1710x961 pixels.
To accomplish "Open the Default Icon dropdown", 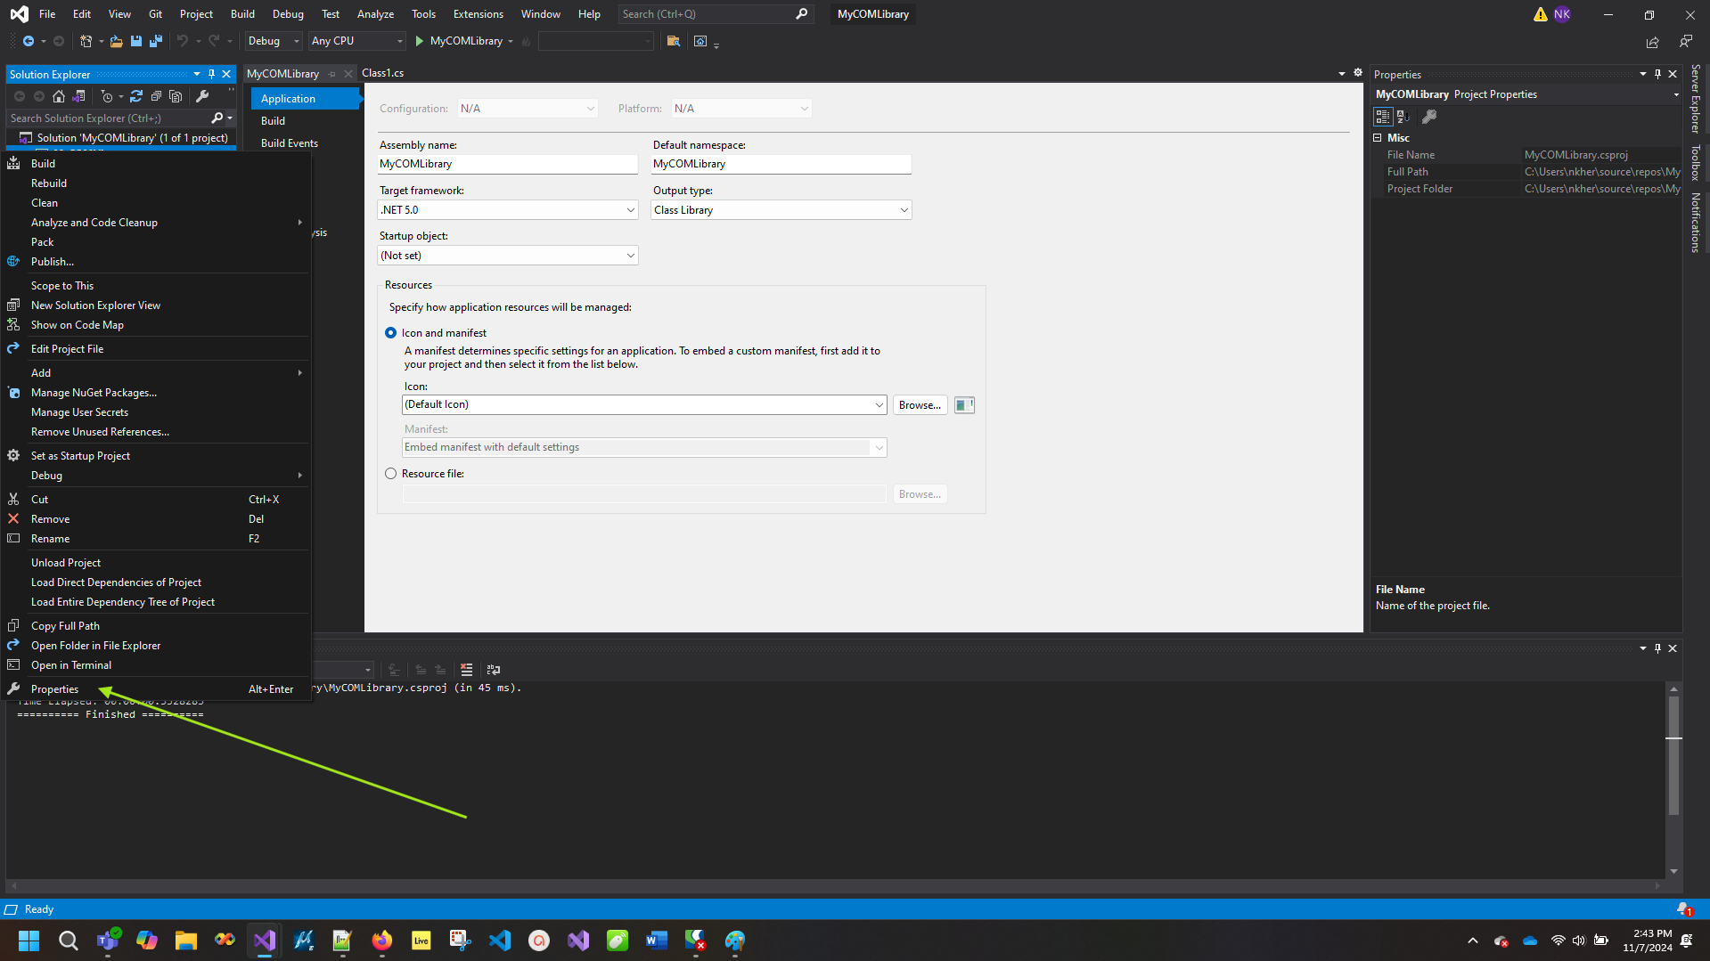I will (x=644, y=404).
